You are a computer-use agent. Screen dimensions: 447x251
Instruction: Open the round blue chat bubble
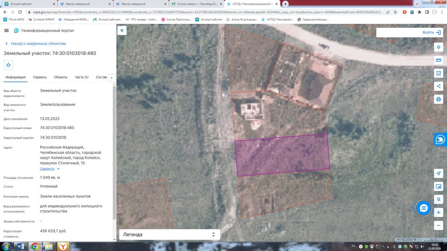tap(423, 208)
